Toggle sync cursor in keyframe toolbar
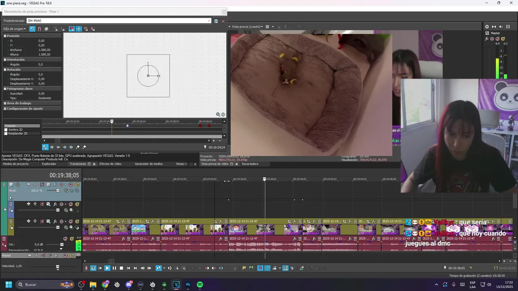The height and width of the screenshot is (291, 518). click(45, 147)
